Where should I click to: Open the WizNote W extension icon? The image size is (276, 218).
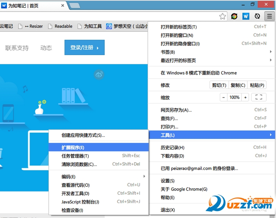coord(246,16)
